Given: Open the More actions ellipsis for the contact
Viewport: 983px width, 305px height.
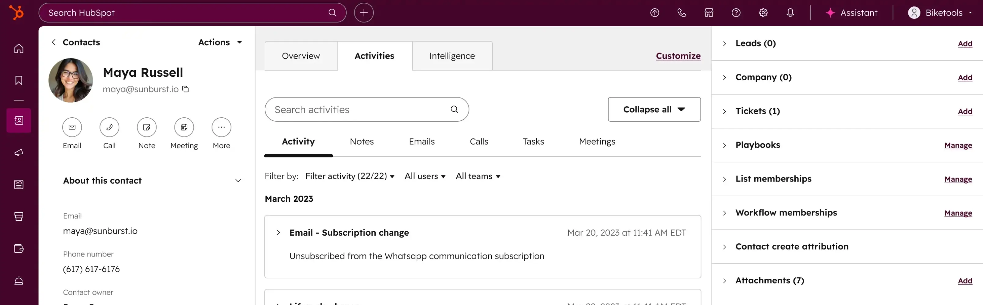Looking at the screenshot, I should tap(221, 127).
